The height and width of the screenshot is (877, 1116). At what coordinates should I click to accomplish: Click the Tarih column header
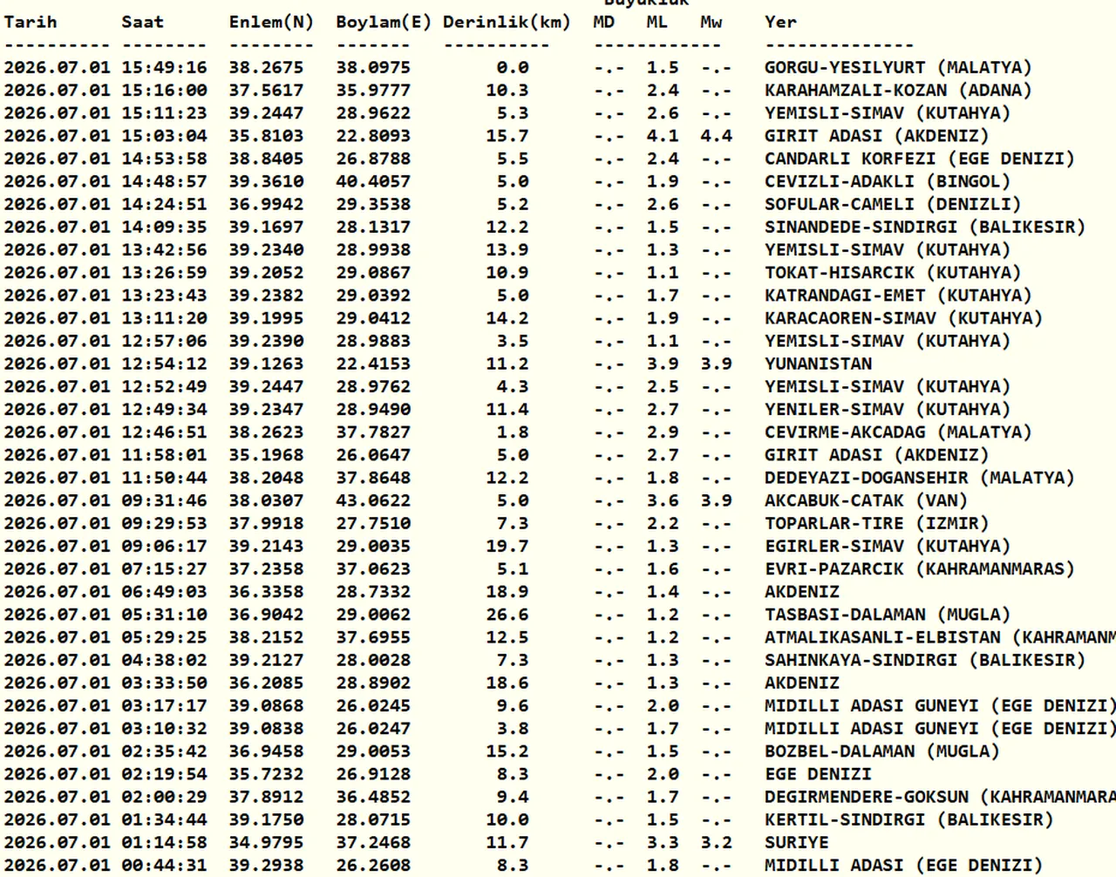tap(31, 22)
